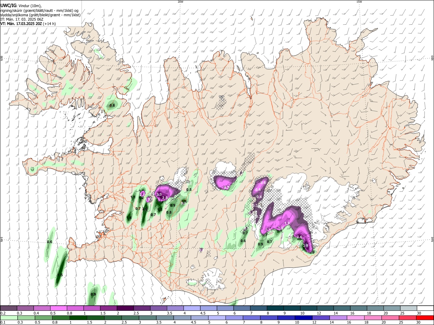Click the medium green 0.5 swatch in lower legend
Screen dimensions: 434x325
pos(44,318)
